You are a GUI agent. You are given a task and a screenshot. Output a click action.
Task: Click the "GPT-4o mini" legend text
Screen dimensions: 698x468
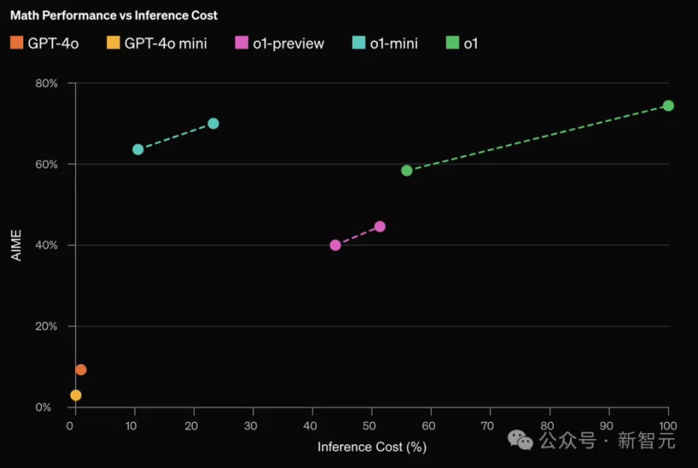click(x=165, y=44)
